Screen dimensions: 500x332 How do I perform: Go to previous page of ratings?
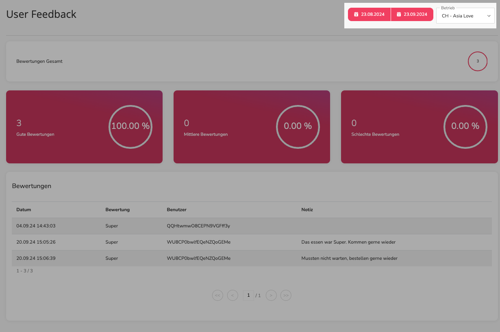(233, 296)
